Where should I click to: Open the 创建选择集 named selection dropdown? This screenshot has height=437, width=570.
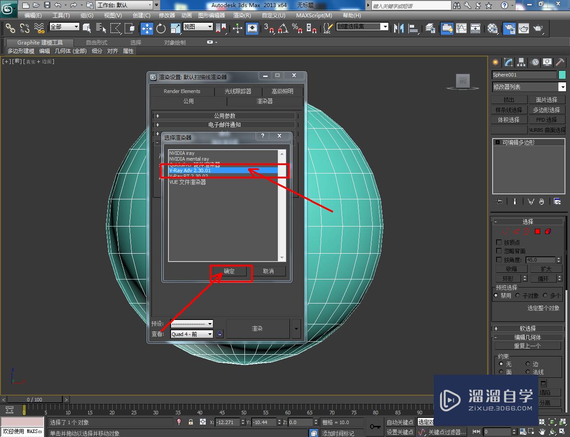pos(362,27)
